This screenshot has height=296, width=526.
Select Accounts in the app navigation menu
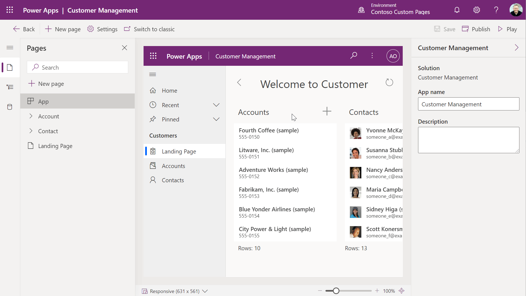tap(173, 166)
